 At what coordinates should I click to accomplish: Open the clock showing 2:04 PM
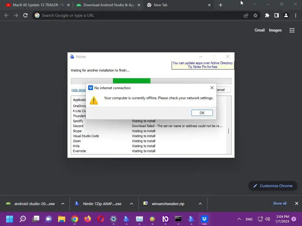[282, 219]
